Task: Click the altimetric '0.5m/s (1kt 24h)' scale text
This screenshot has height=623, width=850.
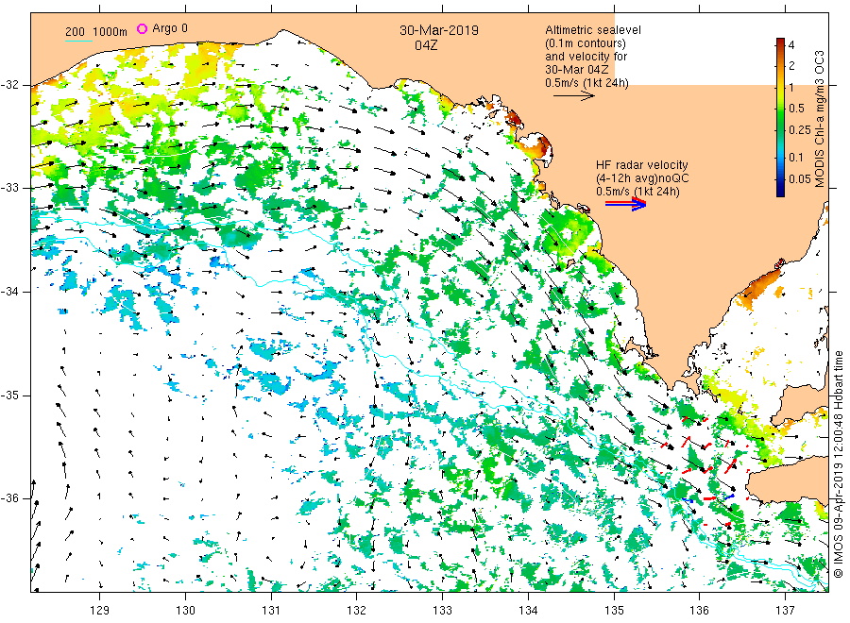Action: [x=587, y=83]
